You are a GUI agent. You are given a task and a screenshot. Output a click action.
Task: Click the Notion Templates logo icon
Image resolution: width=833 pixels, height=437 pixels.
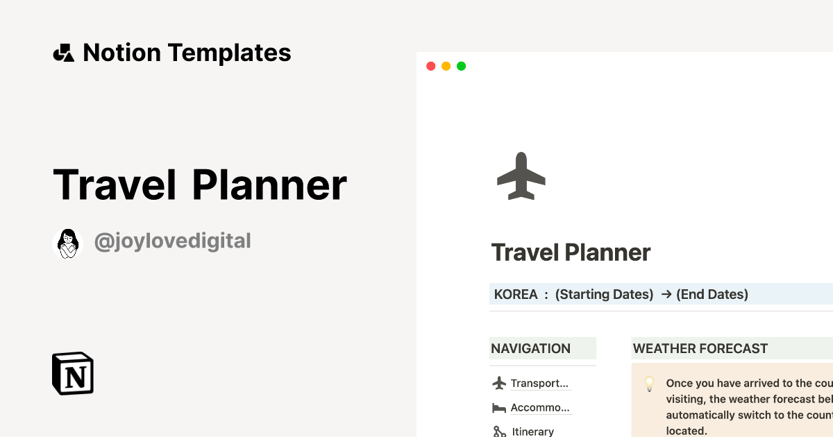[x=63, y=52]
